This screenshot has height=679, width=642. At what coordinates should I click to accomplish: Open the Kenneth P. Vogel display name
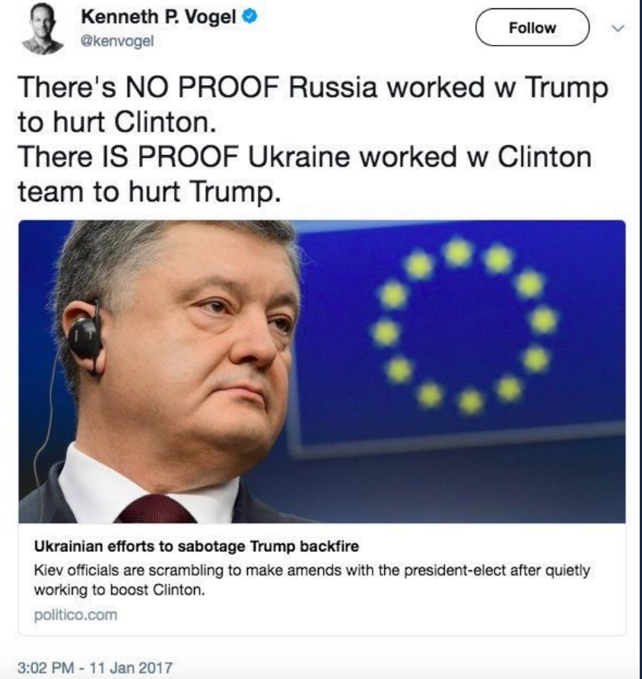click(x=158, y=17)
